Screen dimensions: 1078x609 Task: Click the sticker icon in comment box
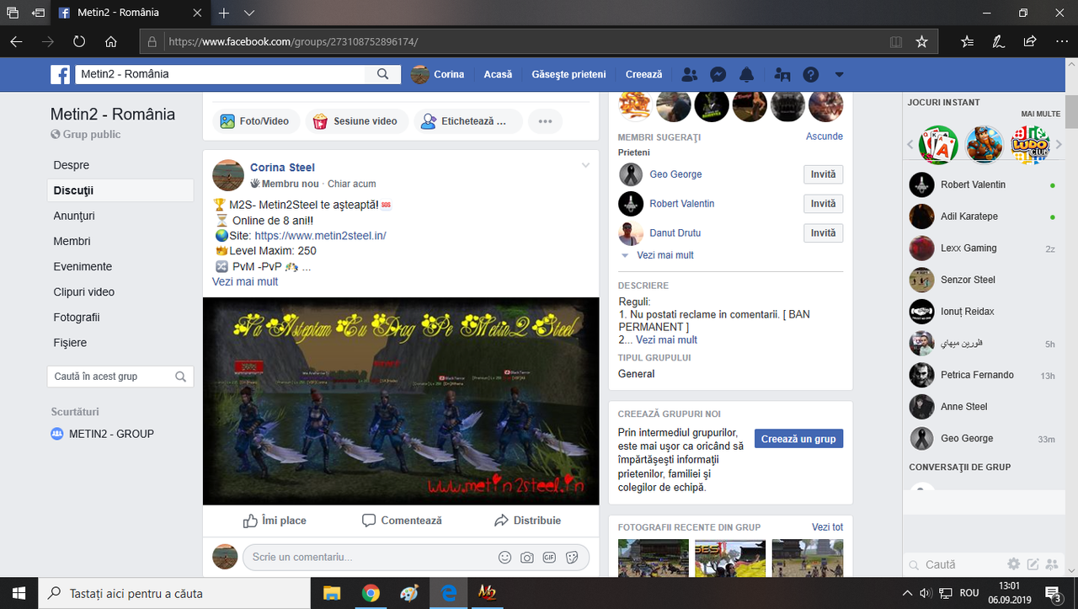click(572, 557)
